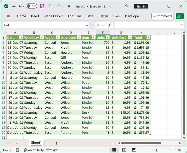
Task: Add a new sheet with plus icon
Action: click(56, 143)
